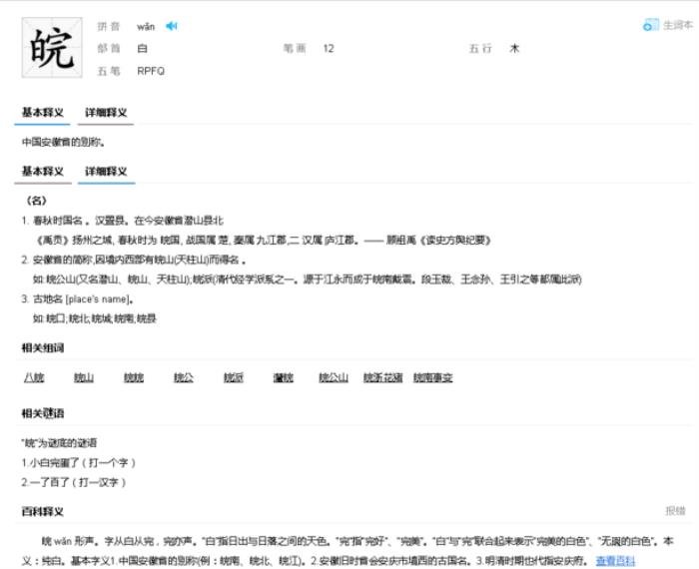
Task: Open the related word 皖公
Action: [184, 377]
